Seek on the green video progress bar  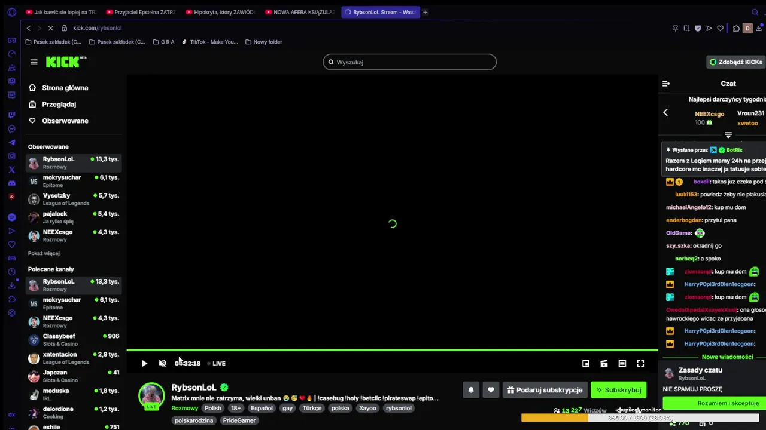(393, 350)
